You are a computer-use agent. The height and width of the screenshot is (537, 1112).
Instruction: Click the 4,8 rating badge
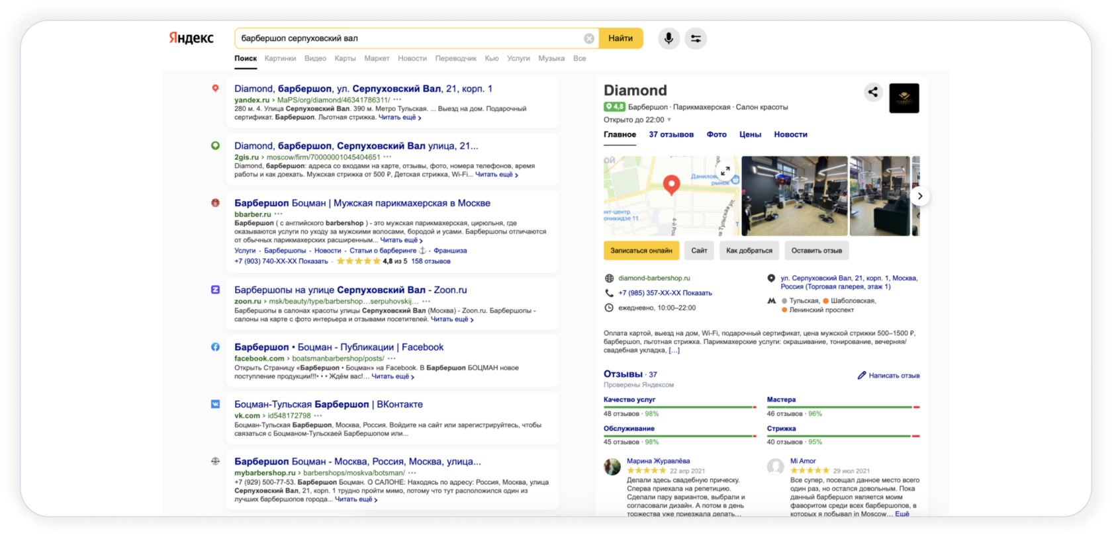[614, 106]
